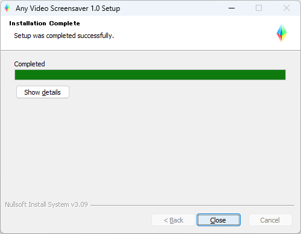The image size is (301, 234).
Task: Click the gem icon in the title bar
Action: (x=7, y=8)
